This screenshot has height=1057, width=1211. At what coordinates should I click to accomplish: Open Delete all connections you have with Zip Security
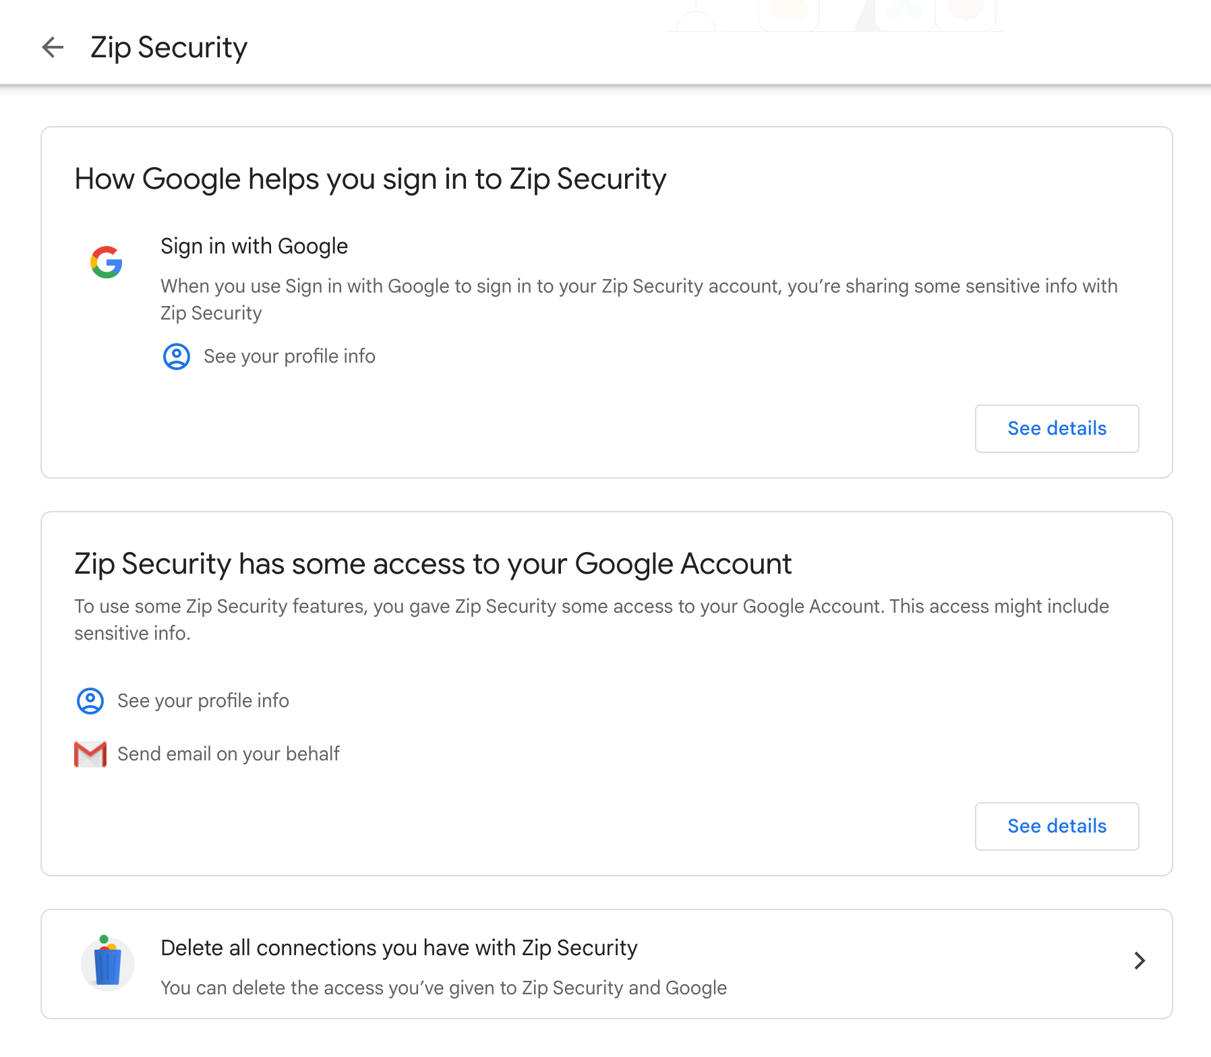[x=398, y=948]
